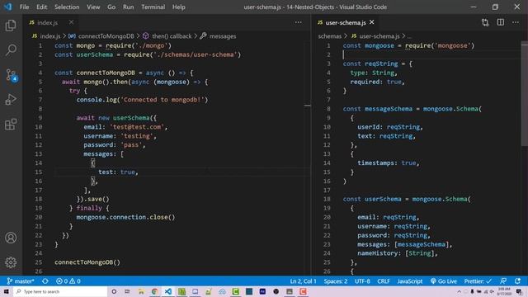The width and height of the screenshot is (528, 297).
Task: Open the Accounts menu icon
Action: tap(11, 238)
